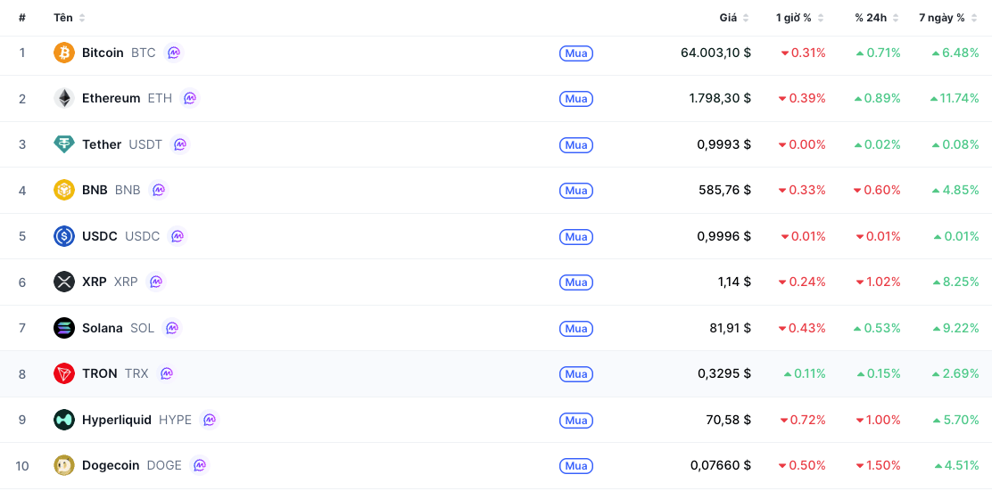Click the Mua button for Bitcoin
The height and width of the screenshot is (491, 992).
pos(575,53)
